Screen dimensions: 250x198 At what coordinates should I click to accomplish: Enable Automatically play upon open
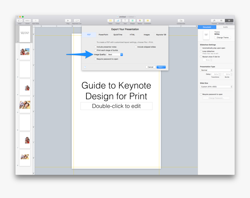click(x=201, y=48)
